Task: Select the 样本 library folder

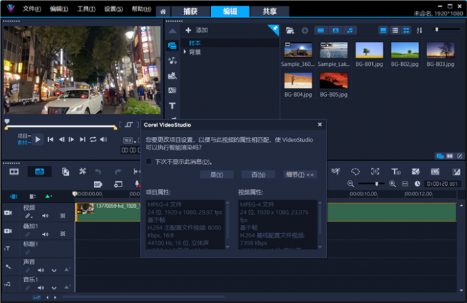Action: coord(194,43)
